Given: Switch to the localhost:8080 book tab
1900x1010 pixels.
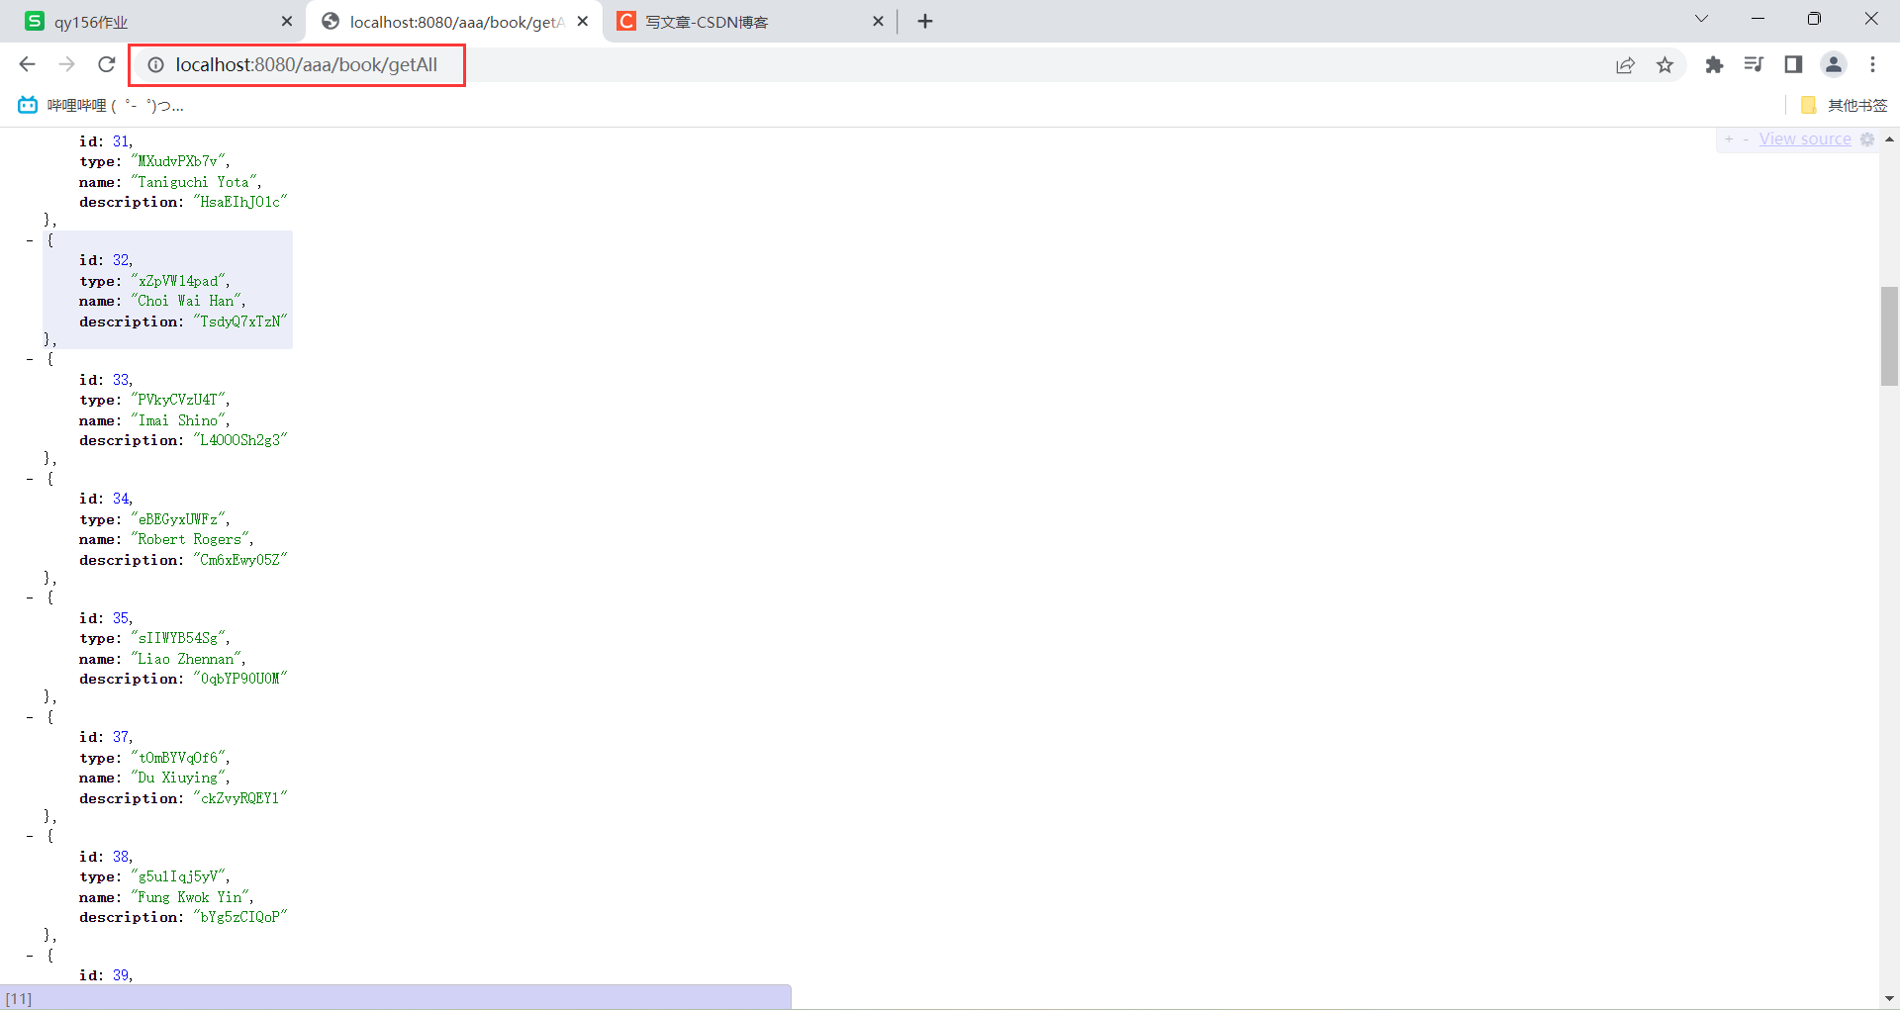Looking at the screenshot, I should tap(453, 21).
